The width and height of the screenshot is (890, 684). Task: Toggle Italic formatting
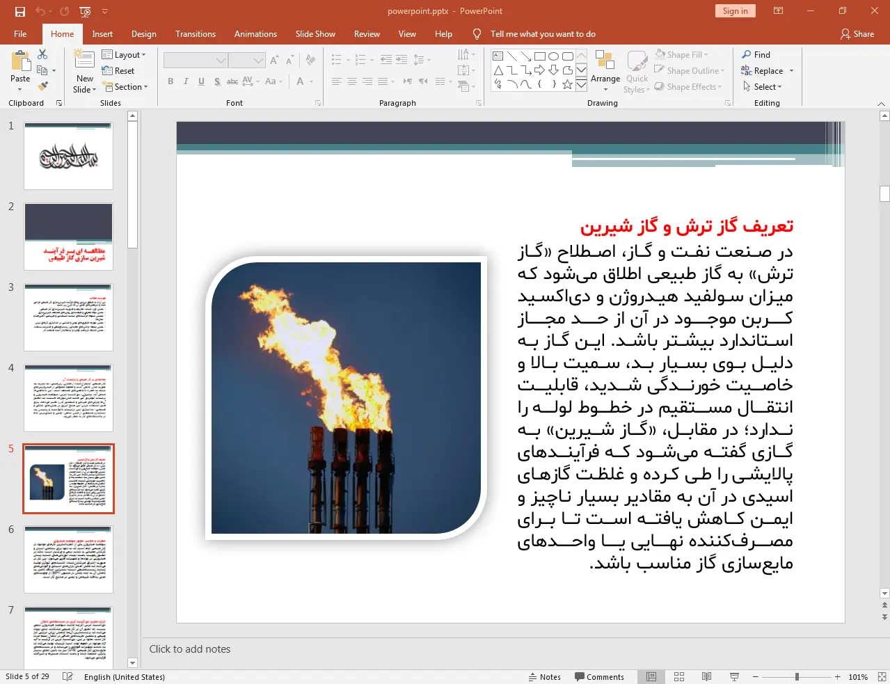186,81
